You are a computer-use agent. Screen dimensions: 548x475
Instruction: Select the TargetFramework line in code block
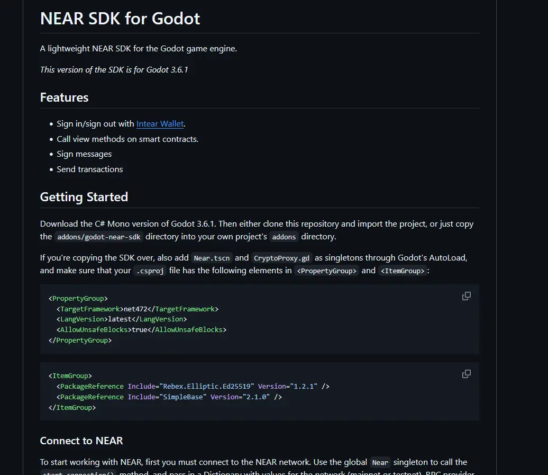pyautogui.click(x=138, y=309)
